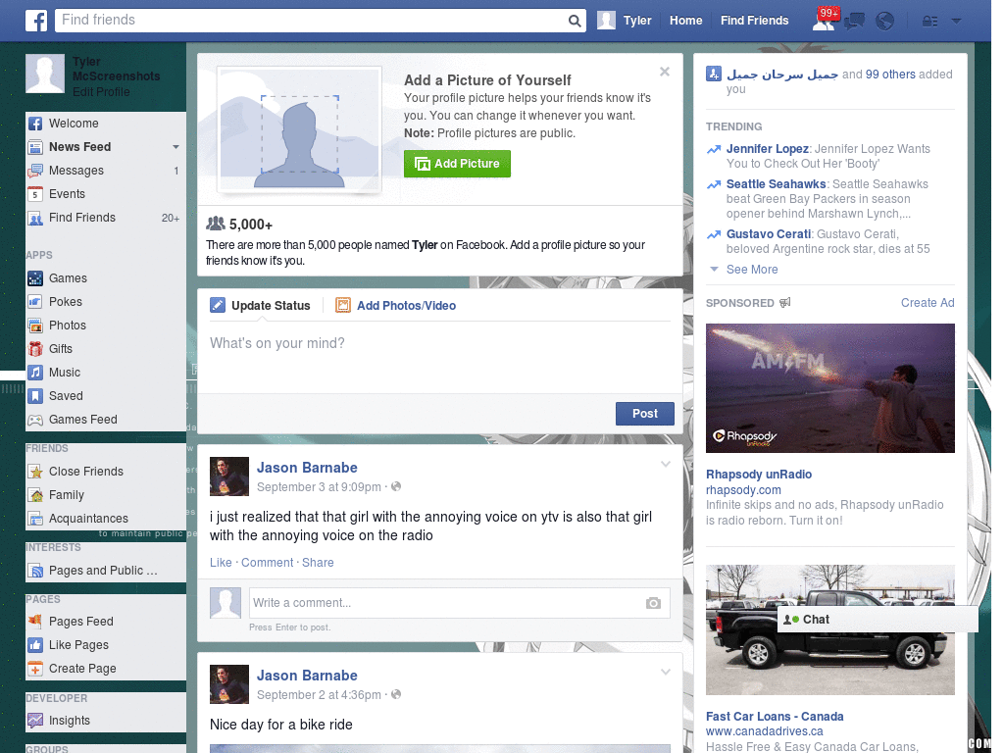Screen dimensions: 1004x753
Task: Select the Add Photos/Video tab
Action: [x=396, y=306]
